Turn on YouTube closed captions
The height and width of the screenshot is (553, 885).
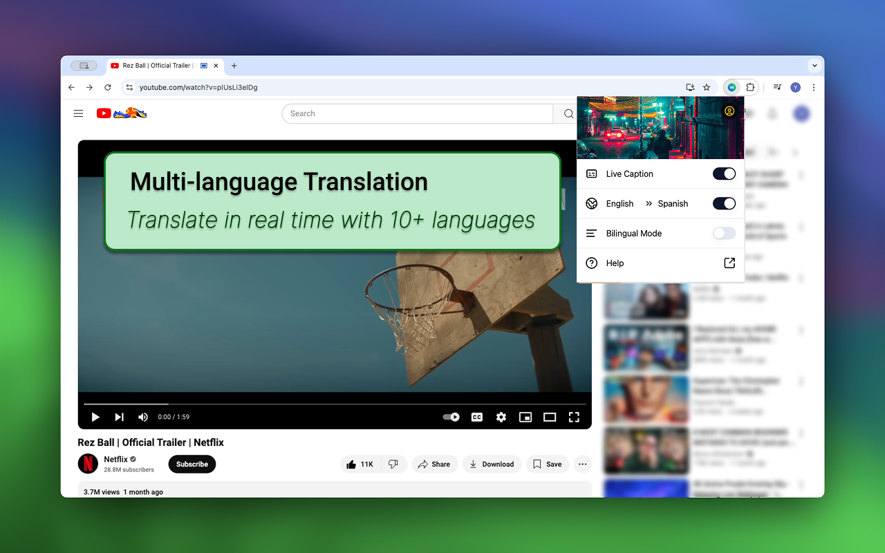[476, 417]
